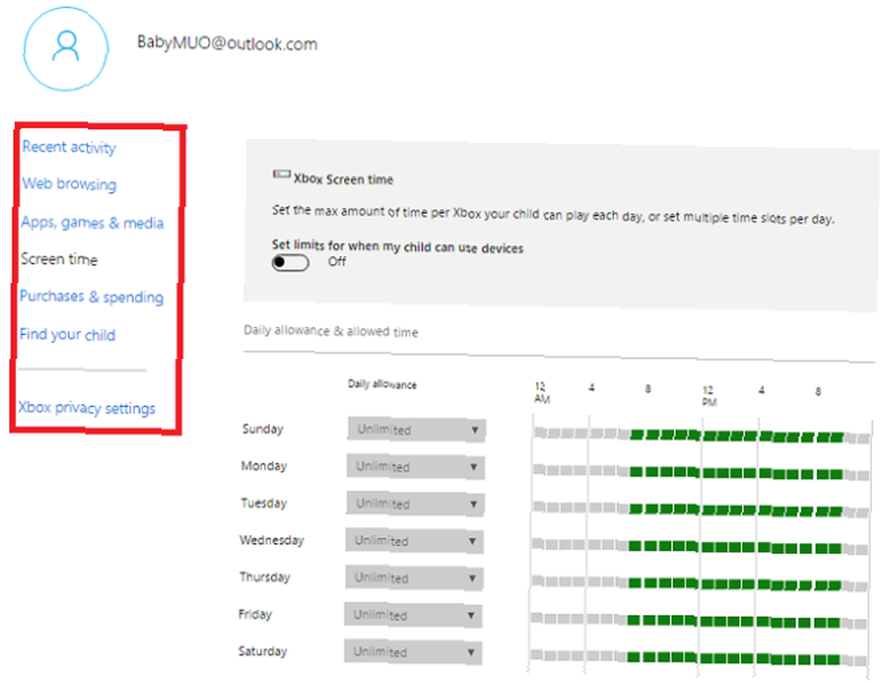Click the Daily allowance & allowed time heading
Screen dimensions: 889x682
(x=331, y=331)
